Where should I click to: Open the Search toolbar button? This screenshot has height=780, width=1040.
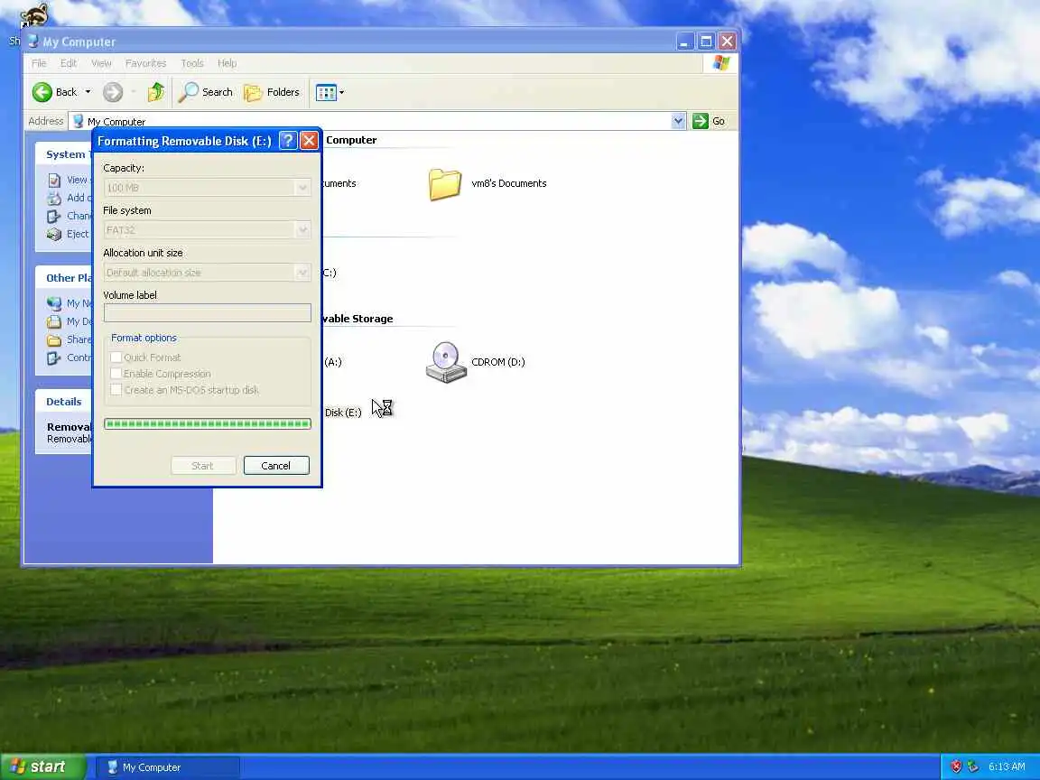pos(206,92)
